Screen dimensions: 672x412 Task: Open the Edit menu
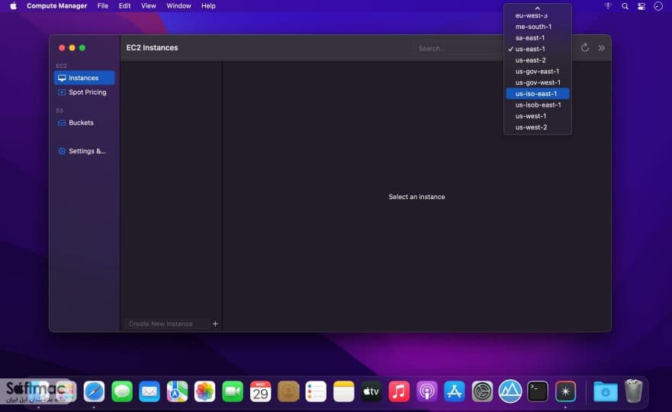124,6
